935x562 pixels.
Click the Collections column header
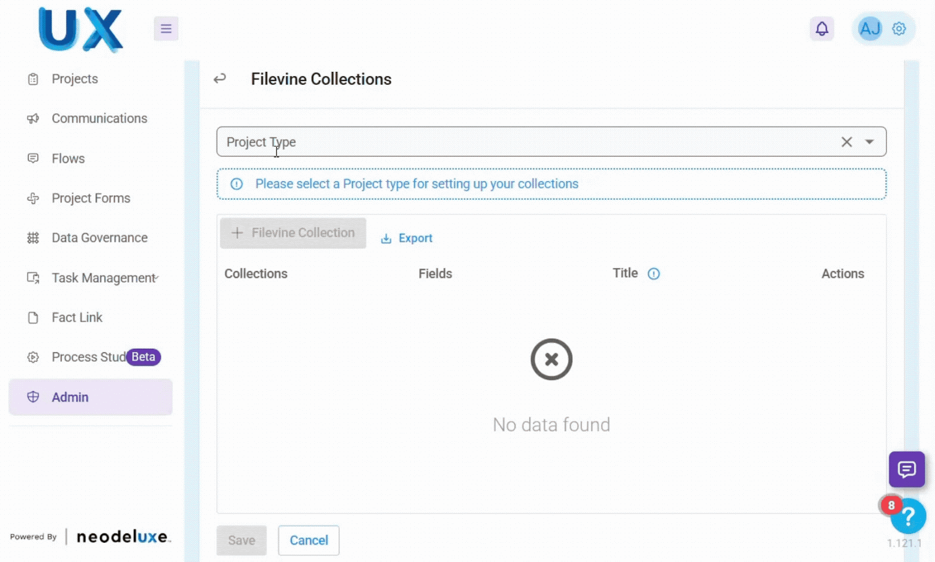pos(256,273)
